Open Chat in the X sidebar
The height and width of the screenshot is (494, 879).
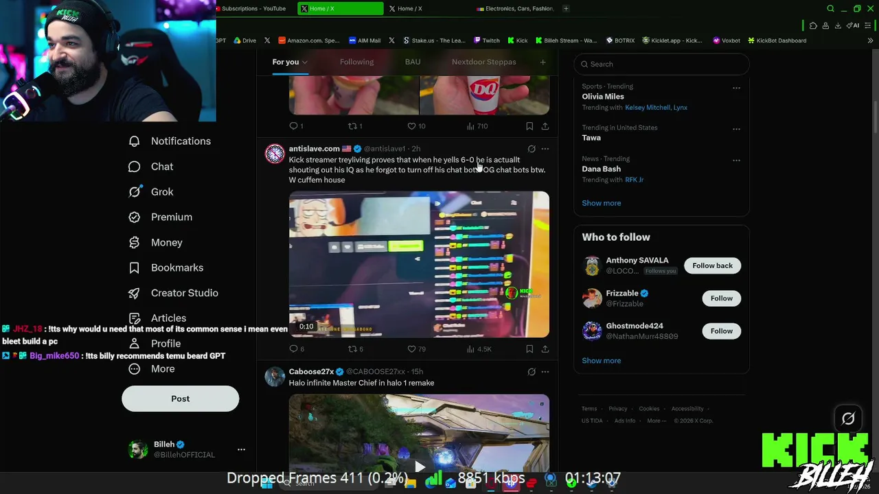point(151,167)
